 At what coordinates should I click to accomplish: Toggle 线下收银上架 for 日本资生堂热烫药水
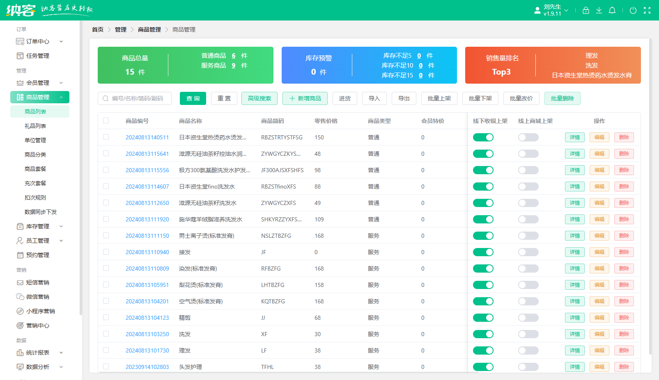tap(483, 137)
